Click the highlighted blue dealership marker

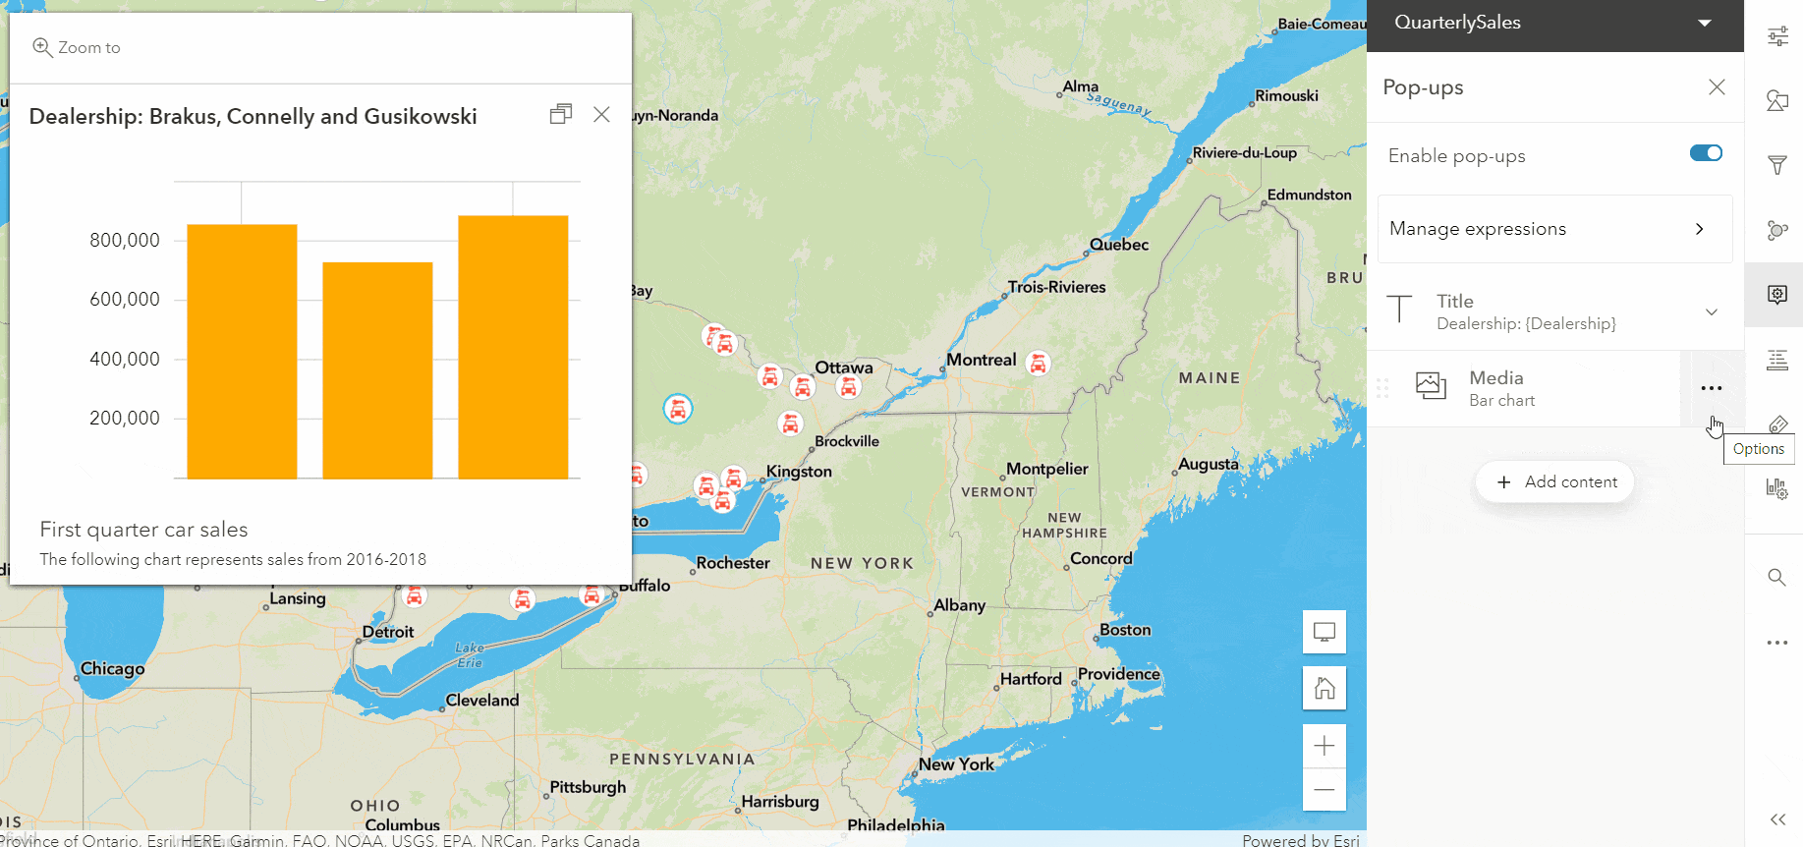678,408
